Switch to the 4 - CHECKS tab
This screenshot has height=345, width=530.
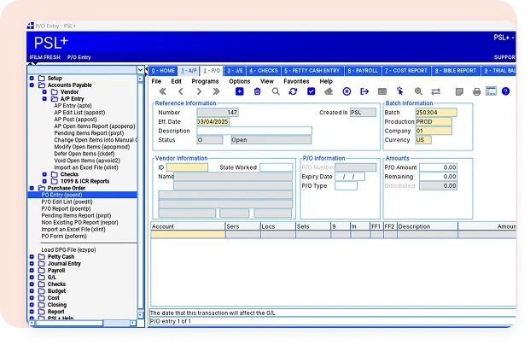click(x=264, y=71)
